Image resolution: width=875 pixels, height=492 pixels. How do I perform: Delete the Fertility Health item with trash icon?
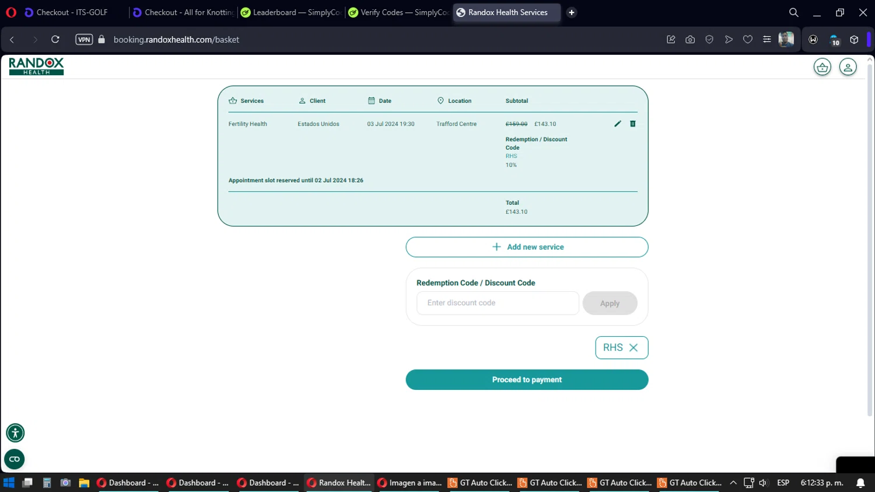click(633, 124)
